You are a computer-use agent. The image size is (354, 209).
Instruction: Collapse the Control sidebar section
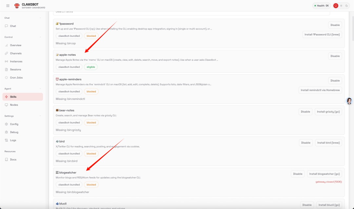coord(40,37)
